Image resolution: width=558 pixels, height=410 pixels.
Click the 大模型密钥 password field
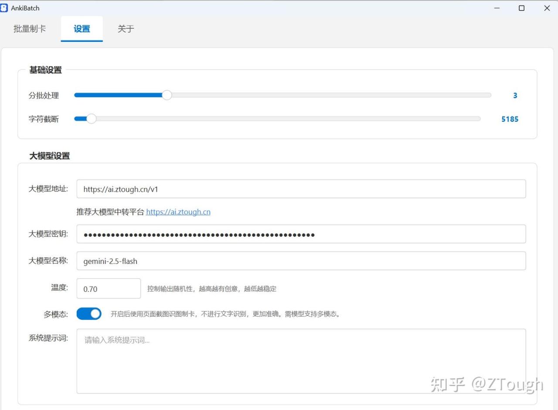coord(301,234)
